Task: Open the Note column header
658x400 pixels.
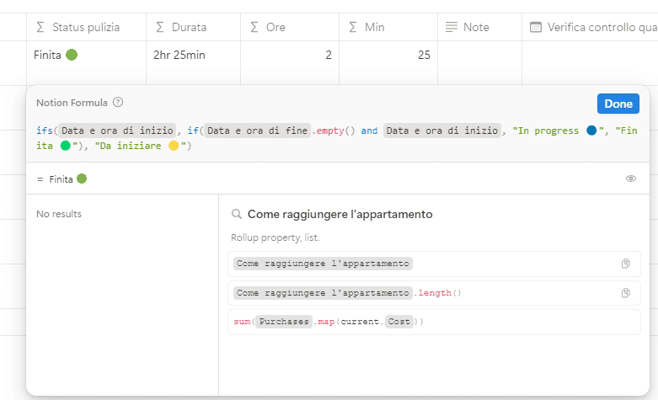Action: point(480,27)
